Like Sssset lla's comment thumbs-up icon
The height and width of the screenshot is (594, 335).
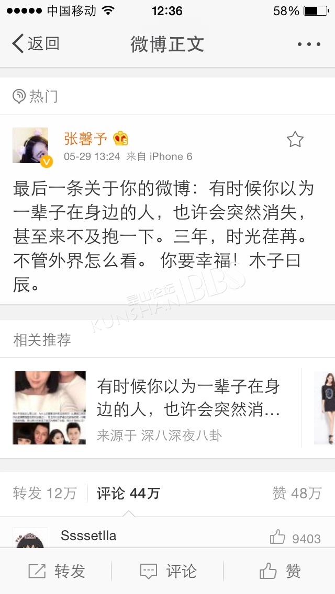click(x=277, y=537)
